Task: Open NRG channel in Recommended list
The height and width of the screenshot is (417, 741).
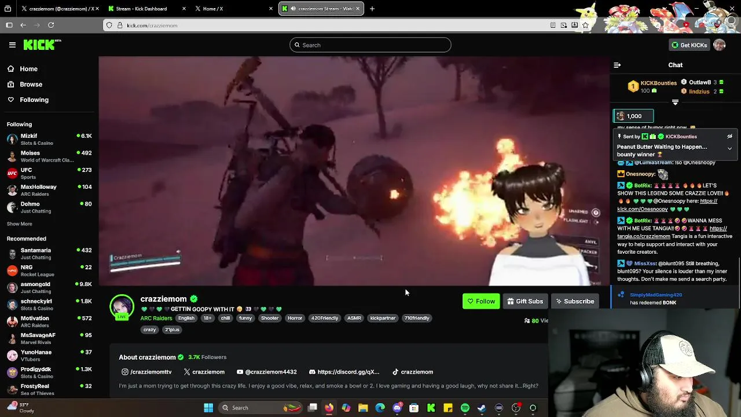Action: pos(49,270)
